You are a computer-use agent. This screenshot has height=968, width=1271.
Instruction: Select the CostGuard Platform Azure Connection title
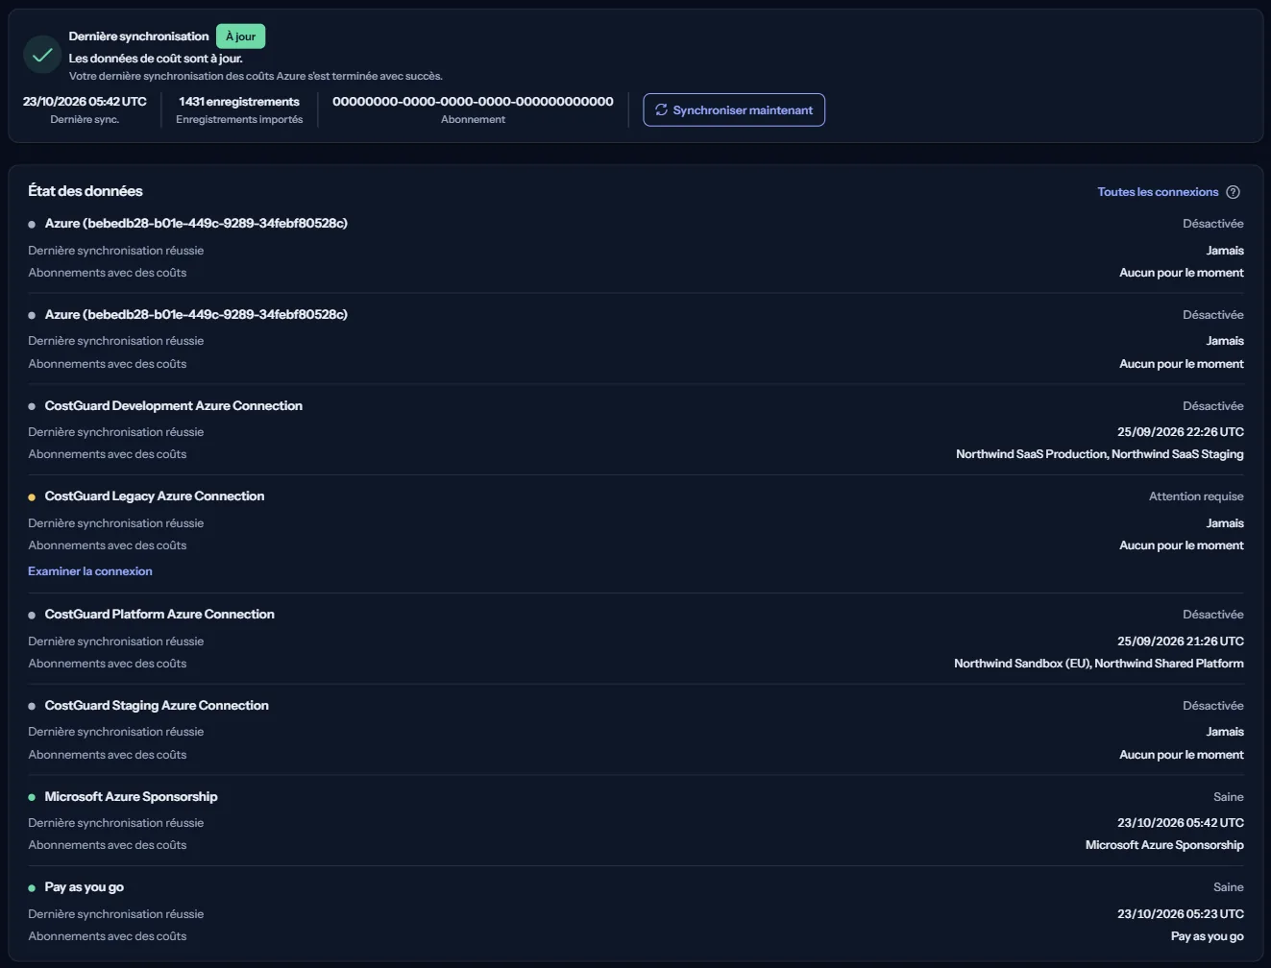(x=159, y=615)
